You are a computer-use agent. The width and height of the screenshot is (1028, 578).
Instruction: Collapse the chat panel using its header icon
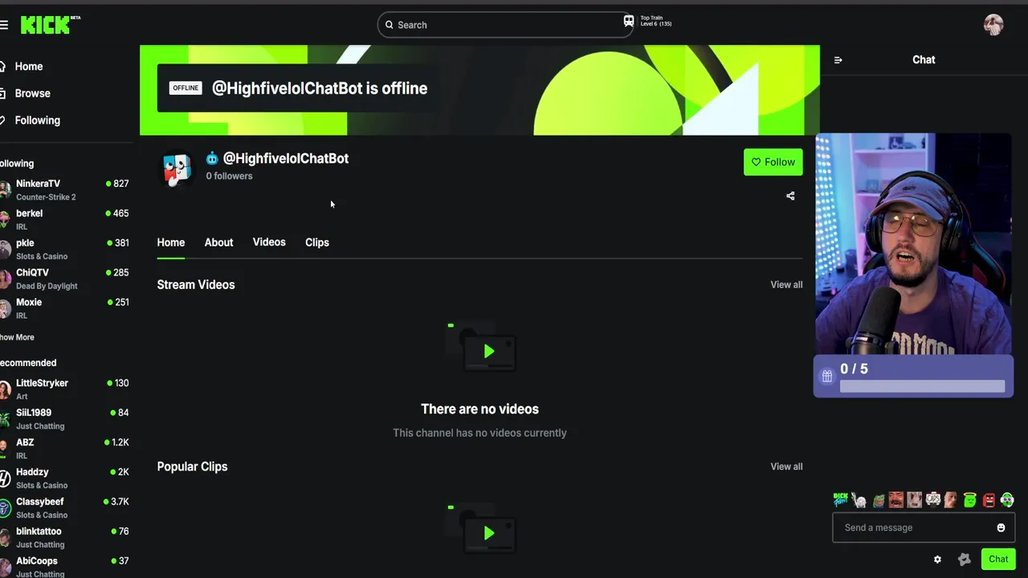(838, 60)
